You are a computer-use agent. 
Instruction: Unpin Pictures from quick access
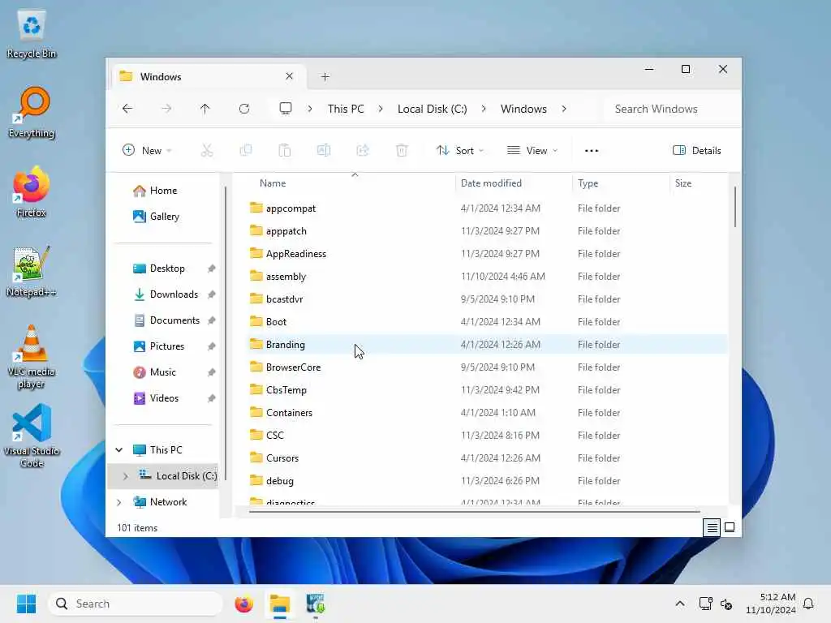[212, 346]
